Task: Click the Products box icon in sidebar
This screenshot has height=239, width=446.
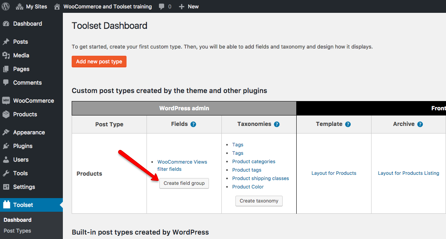Action: 6,114
